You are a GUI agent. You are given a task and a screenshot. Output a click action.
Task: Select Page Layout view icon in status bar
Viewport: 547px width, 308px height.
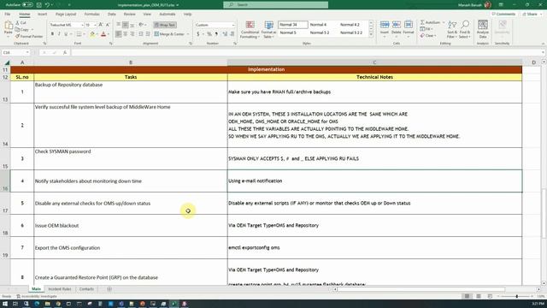coord(479,296)
